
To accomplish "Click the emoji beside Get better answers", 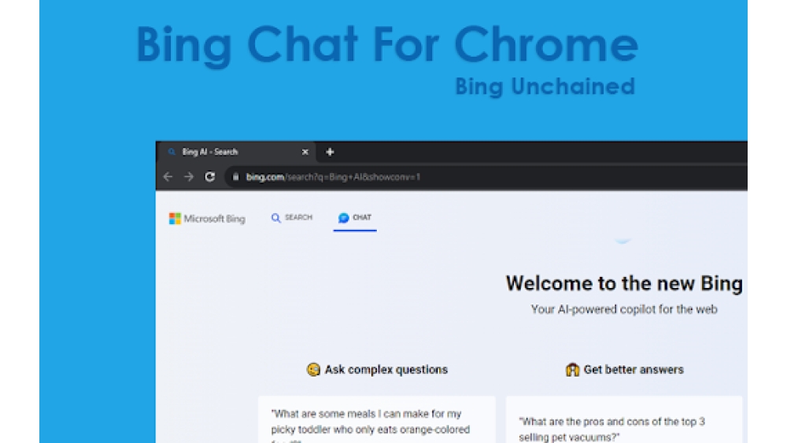I will pos(572,370).
